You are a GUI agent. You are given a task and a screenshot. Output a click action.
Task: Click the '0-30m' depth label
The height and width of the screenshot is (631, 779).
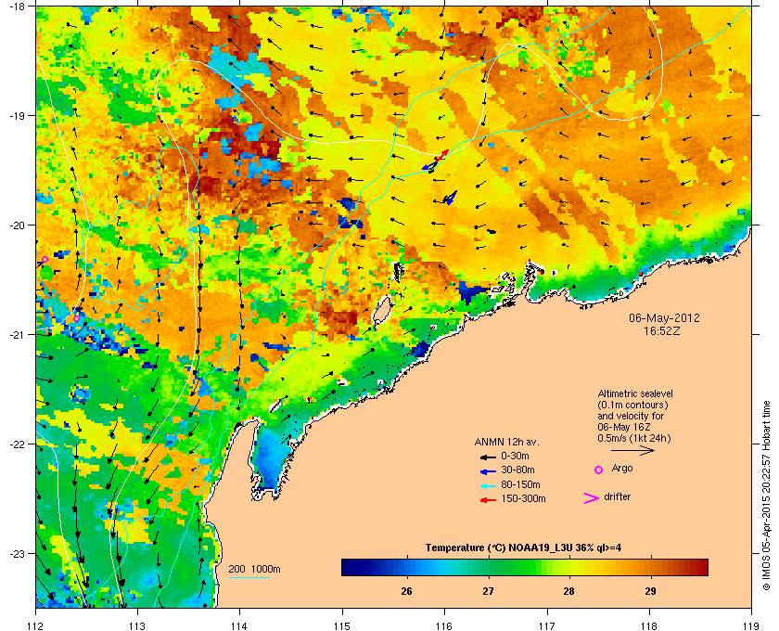(x=515, y=456)
